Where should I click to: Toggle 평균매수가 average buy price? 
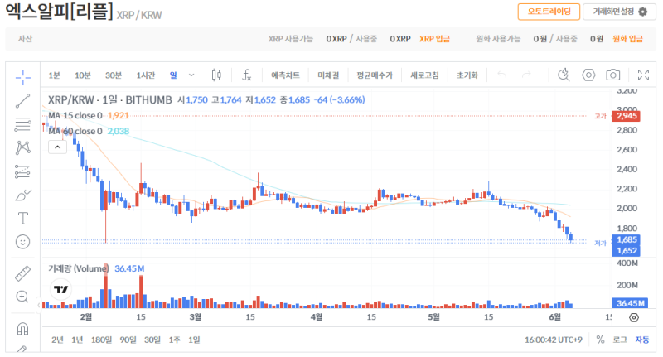(x=375, y=75)
